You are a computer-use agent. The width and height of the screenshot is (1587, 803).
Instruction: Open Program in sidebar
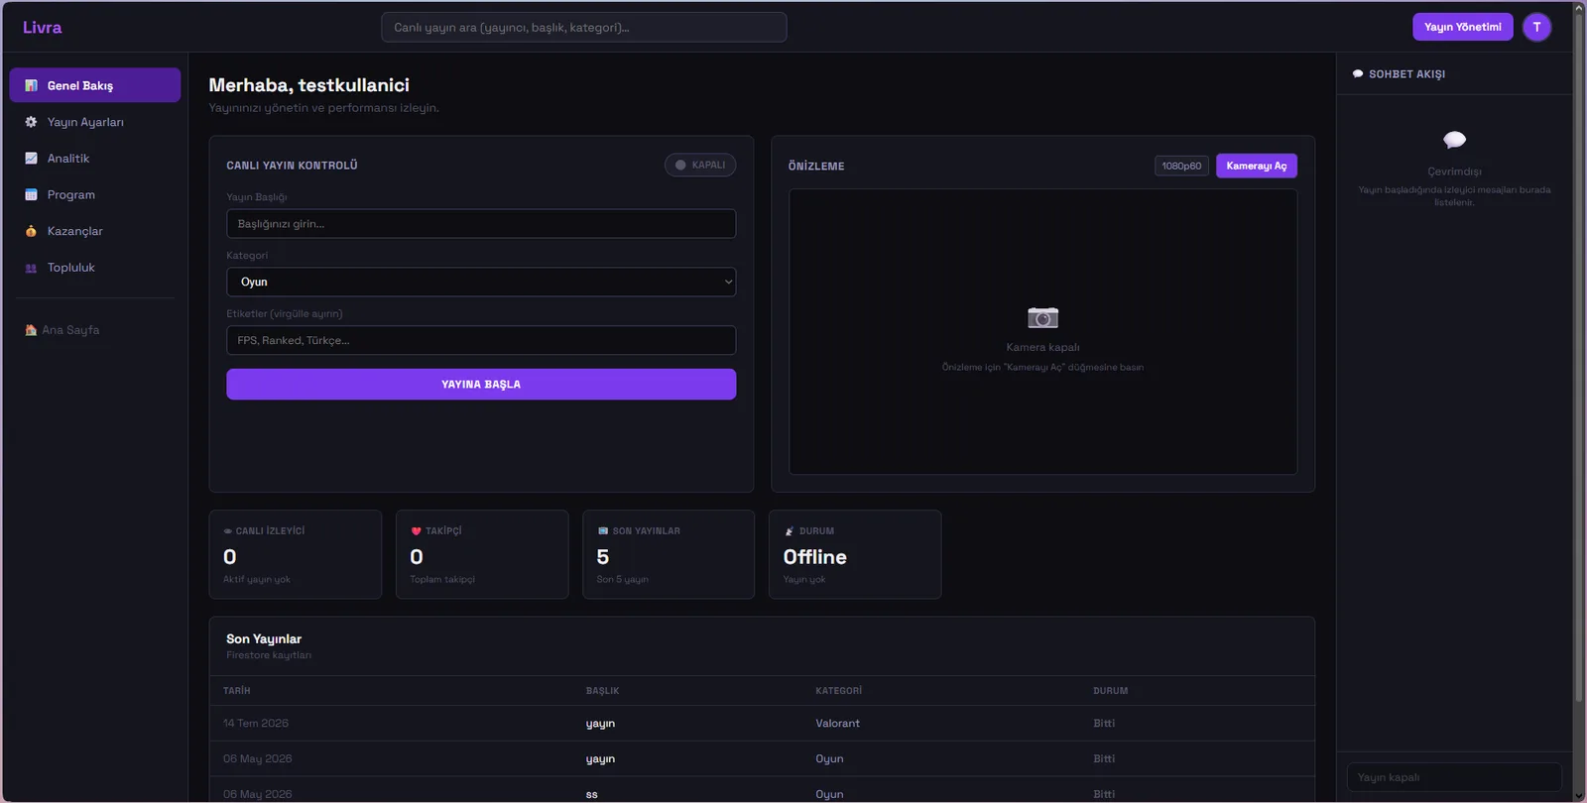[95, 195]
